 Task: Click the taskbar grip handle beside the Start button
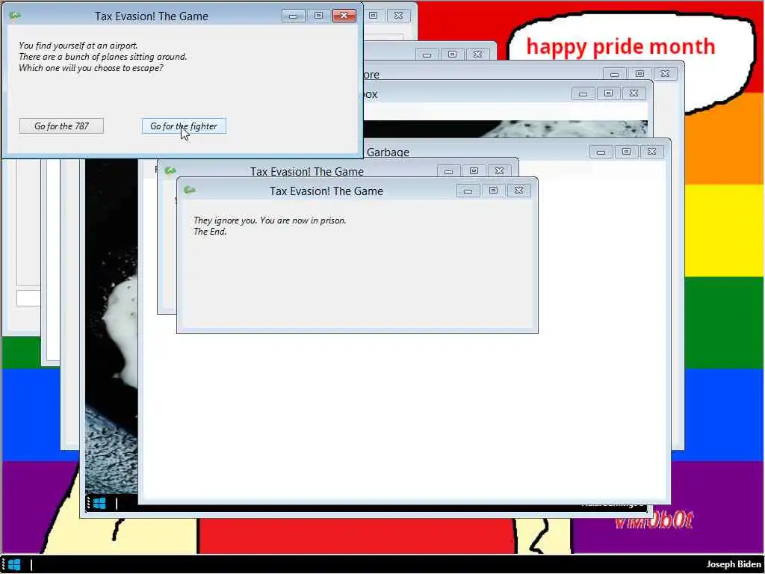click(3, 565)
